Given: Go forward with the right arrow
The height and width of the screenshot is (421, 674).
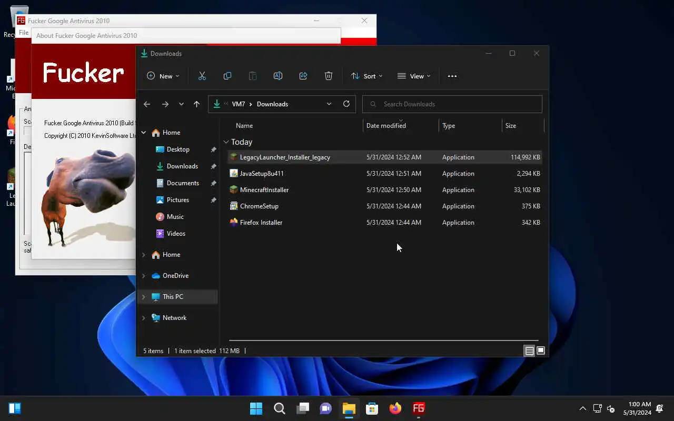Looking at the screenshot, I should click(x=165, y=104).
